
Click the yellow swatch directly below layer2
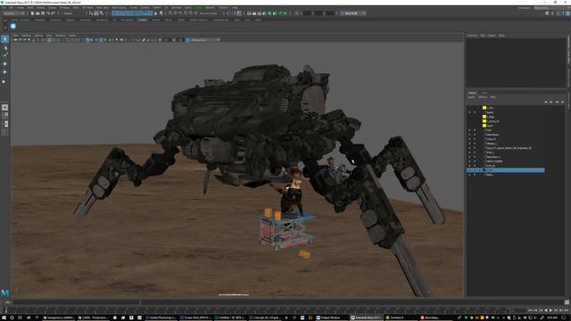tap(484, 117)
